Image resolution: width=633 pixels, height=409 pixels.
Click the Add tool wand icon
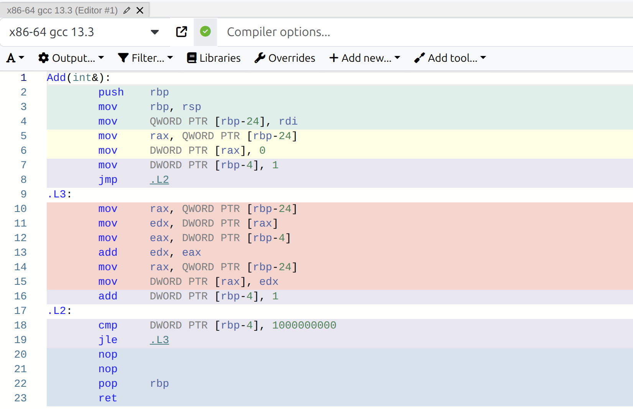420,58
